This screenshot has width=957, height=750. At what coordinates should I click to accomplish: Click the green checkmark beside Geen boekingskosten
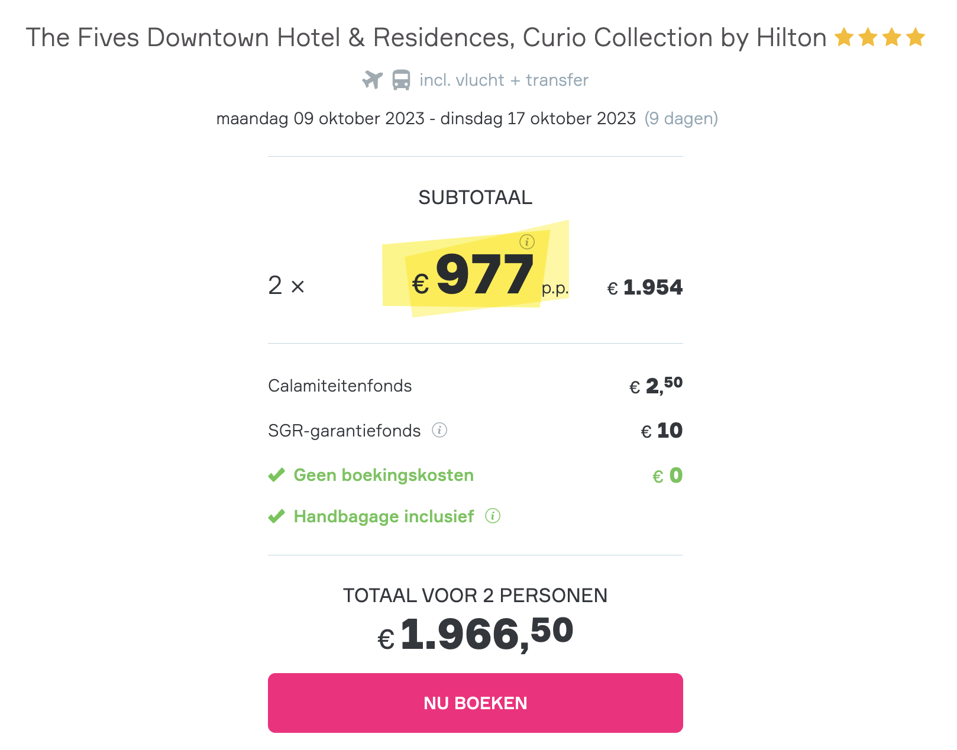tap(276, 475)
